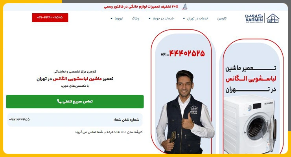This screenshot has height=157, width=291.
Task: Click the discount badge icon in top banner
Action: click(x=185, y=7)
